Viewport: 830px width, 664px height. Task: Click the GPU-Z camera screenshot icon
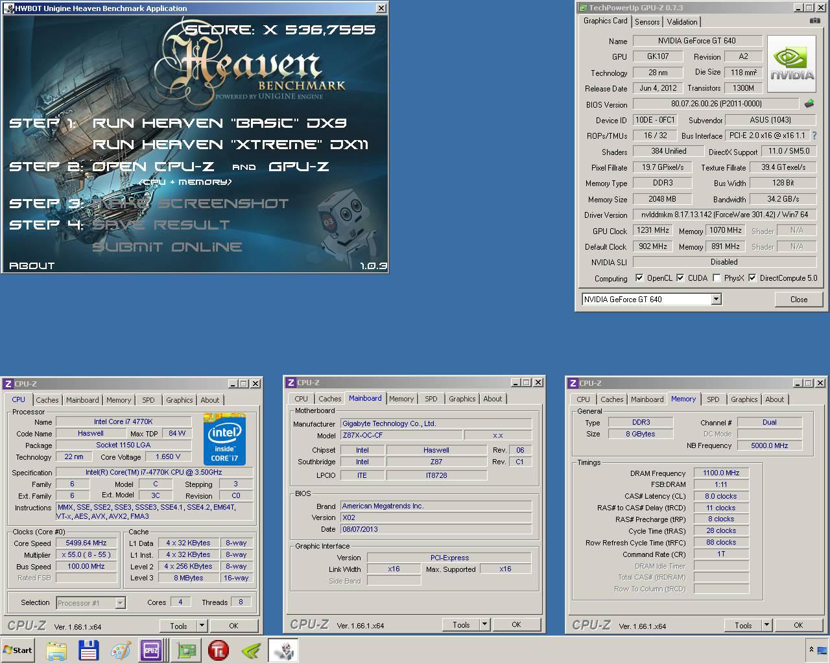coord(815,21)
